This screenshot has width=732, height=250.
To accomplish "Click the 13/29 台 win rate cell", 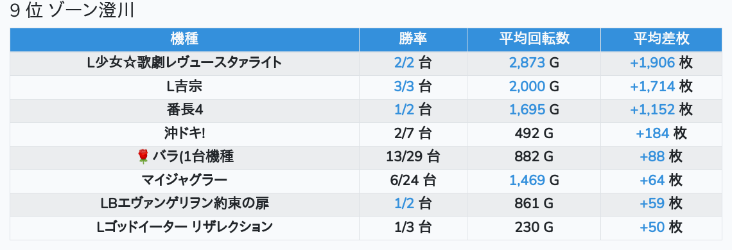I will pos(413,157).
